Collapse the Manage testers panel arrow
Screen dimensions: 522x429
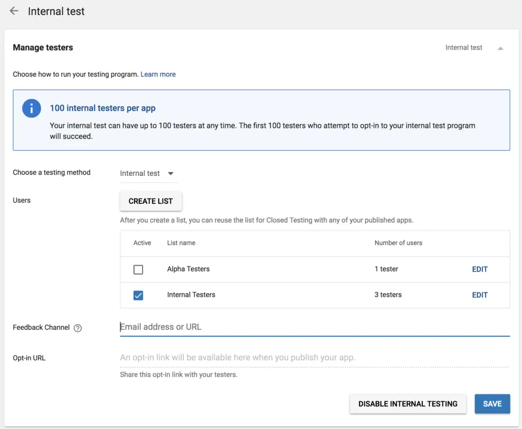click(x=500, y=48)
